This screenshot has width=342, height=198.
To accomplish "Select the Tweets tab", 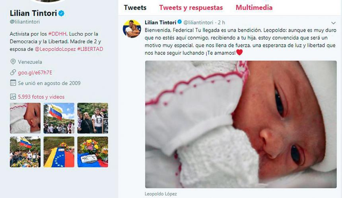I will click(x=135, y=8).
